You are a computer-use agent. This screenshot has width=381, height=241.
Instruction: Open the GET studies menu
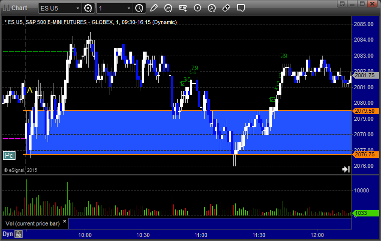click(183, 8)
